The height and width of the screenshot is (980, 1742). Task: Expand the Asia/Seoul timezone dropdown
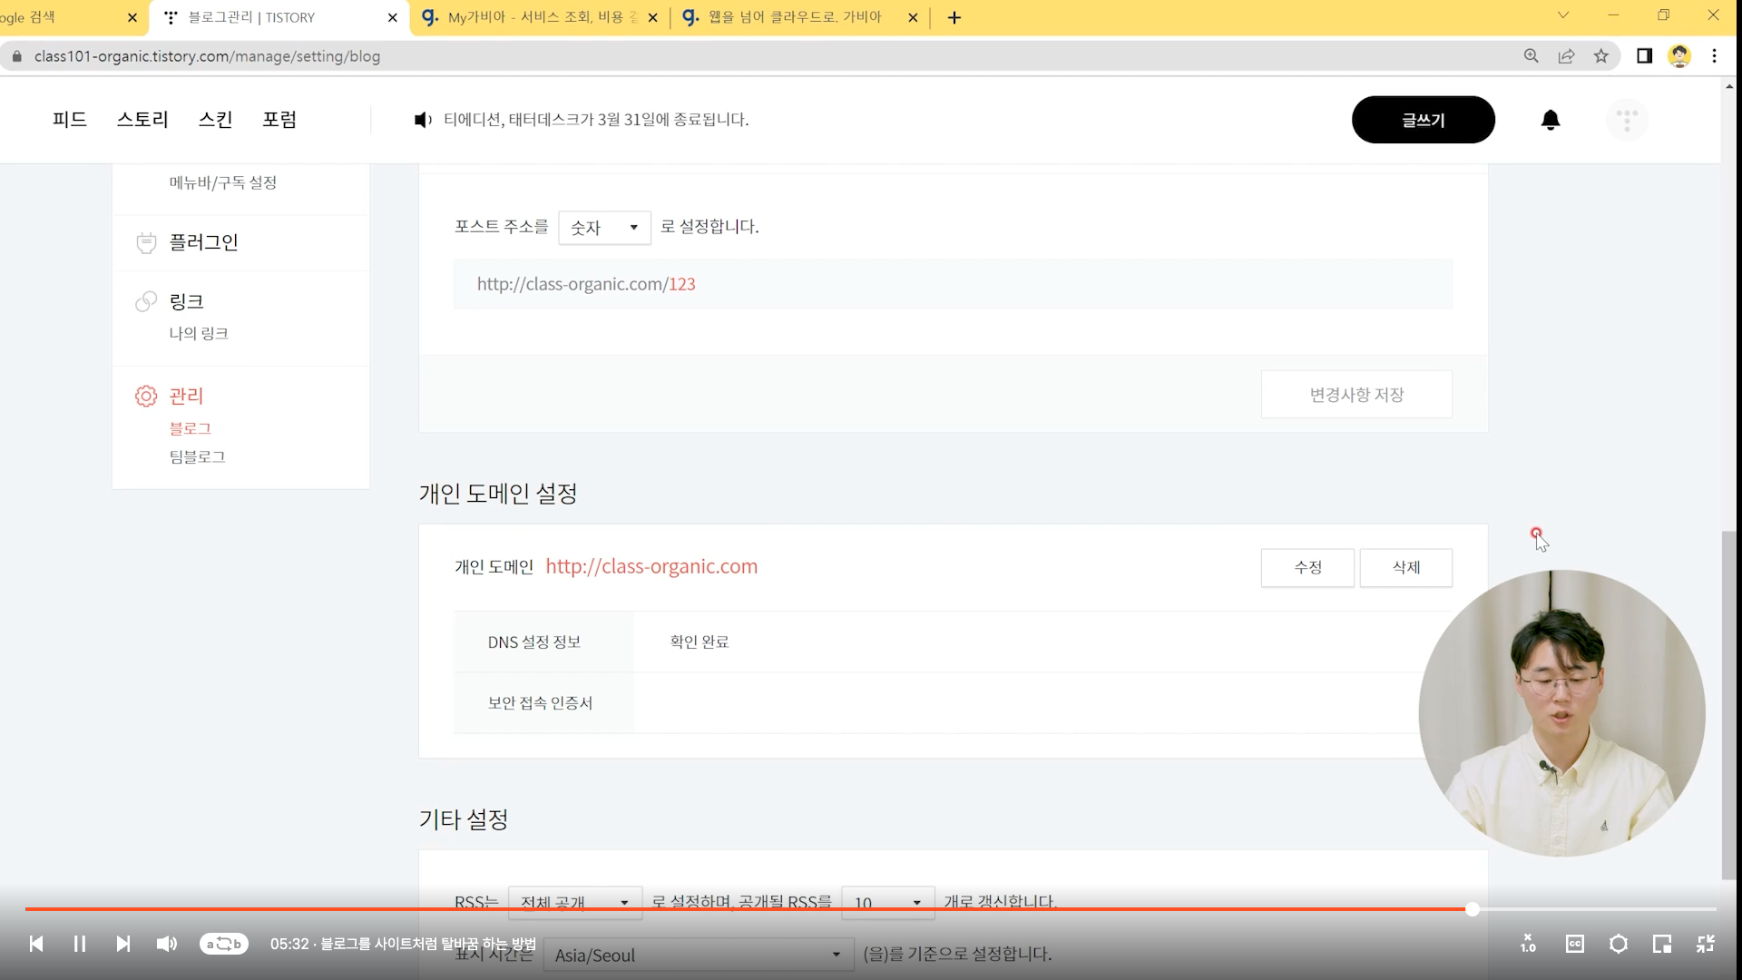pyautogui.click(x=698, y=955)
